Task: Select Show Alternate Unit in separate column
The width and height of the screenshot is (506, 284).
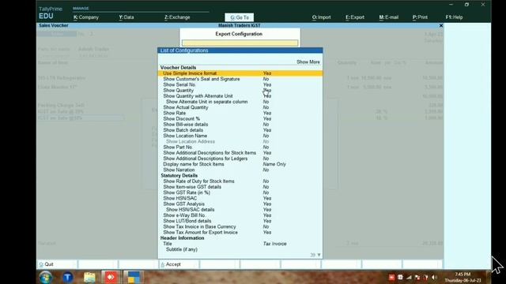Action: (x=240, y=102)
